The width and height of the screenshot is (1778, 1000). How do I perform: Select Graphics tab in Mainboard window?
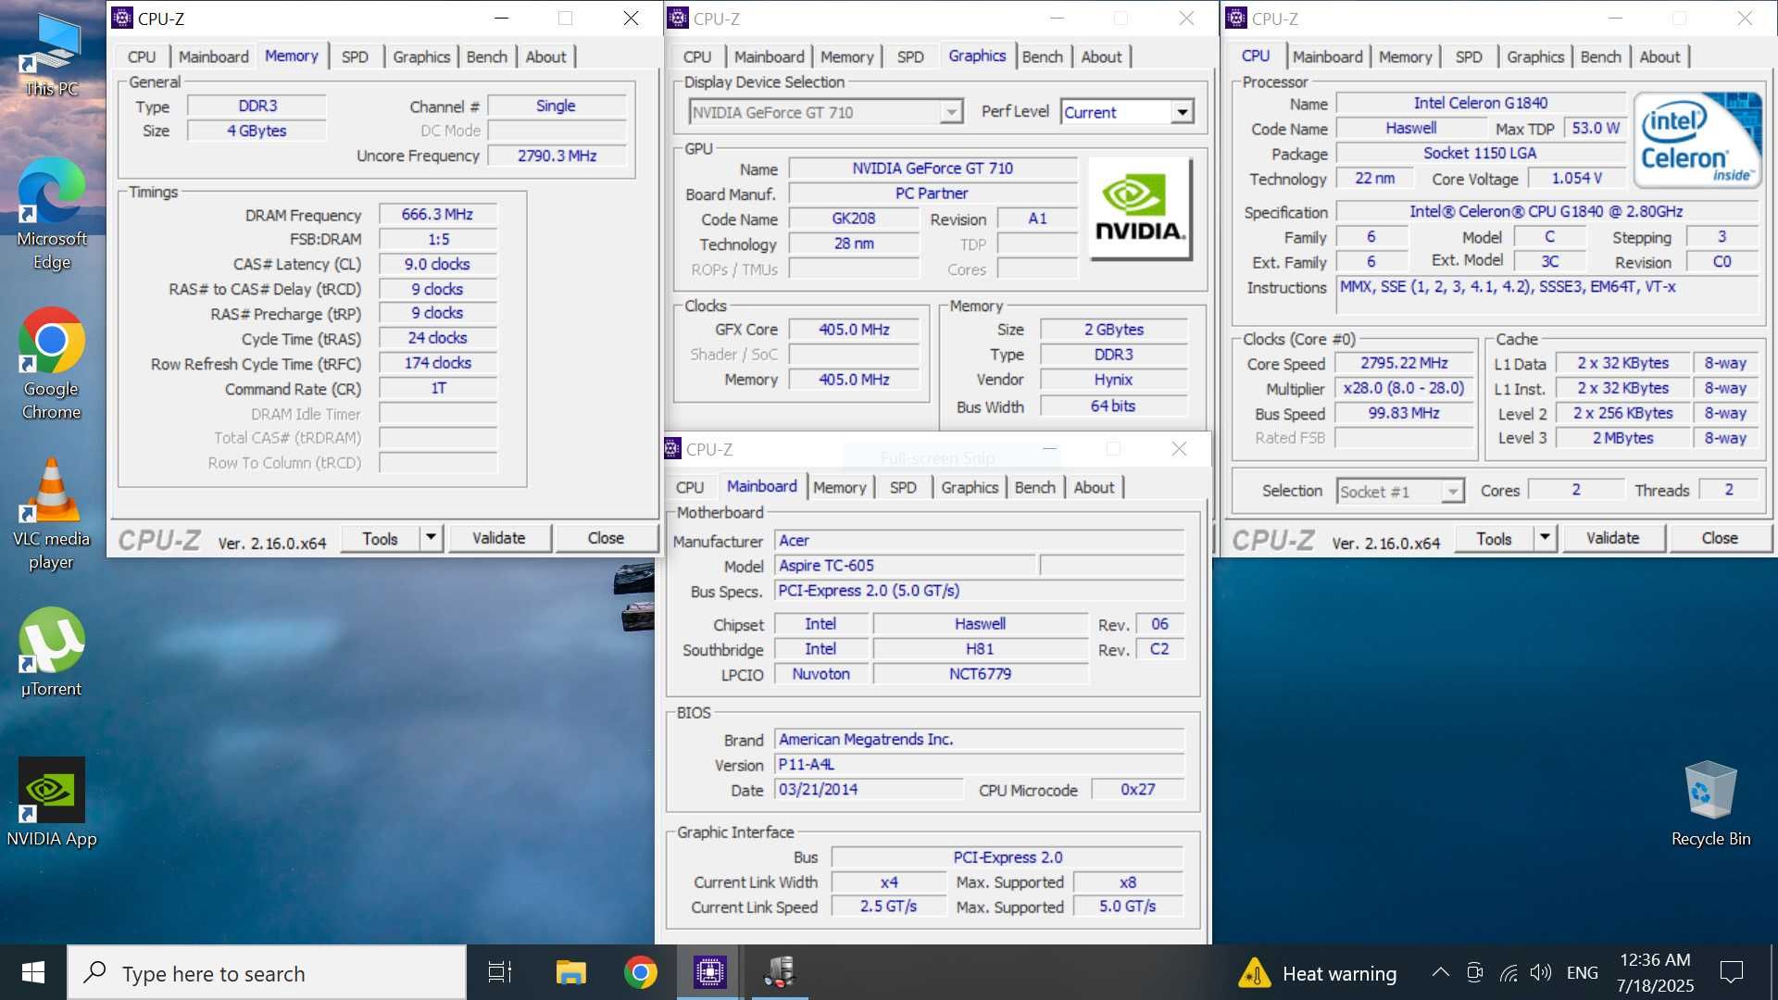point(969,487)
